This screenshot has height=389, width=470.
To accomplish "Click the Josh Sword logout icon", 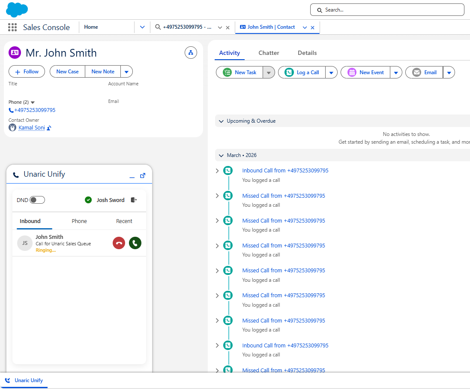I will (x=134, y=200).
